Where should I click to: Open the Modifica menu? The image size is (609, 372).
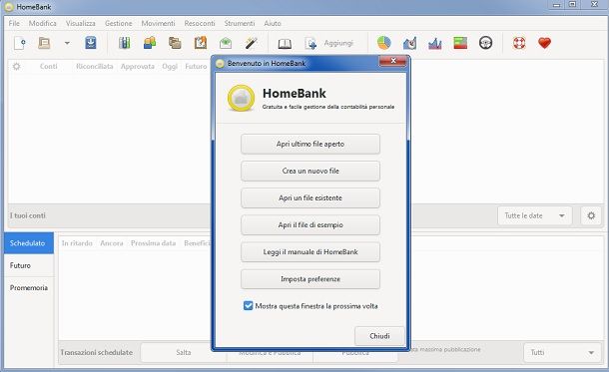click(42, 23)
